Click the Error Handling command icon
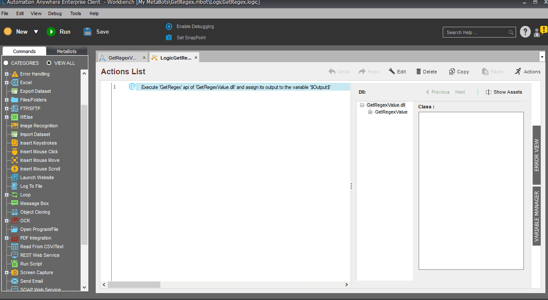The image size is (548, 300). (x=15, y=74)
